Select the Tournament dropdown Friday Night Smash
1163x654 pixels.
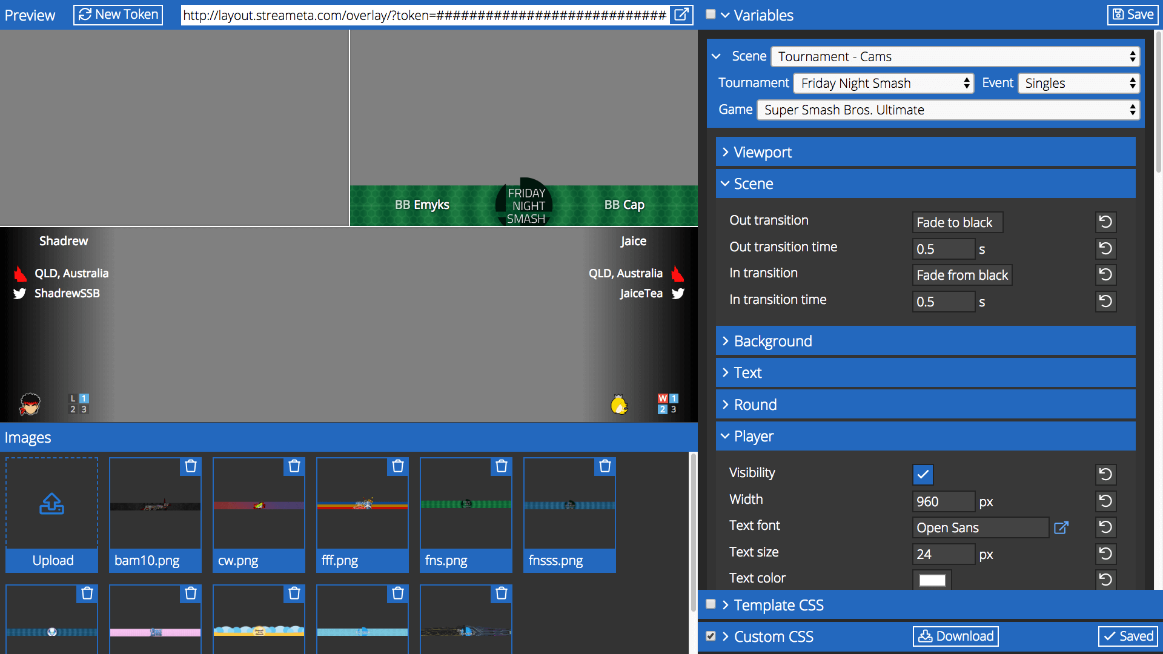884,83
